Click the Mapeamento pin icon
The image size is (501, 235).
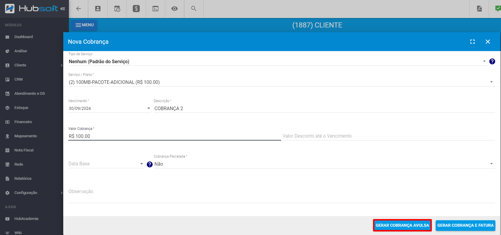tap(7, 136)
